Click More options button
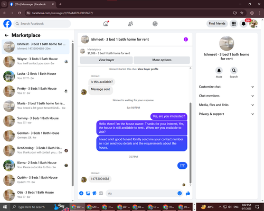The image size is (264, 211). coord(162,60)
